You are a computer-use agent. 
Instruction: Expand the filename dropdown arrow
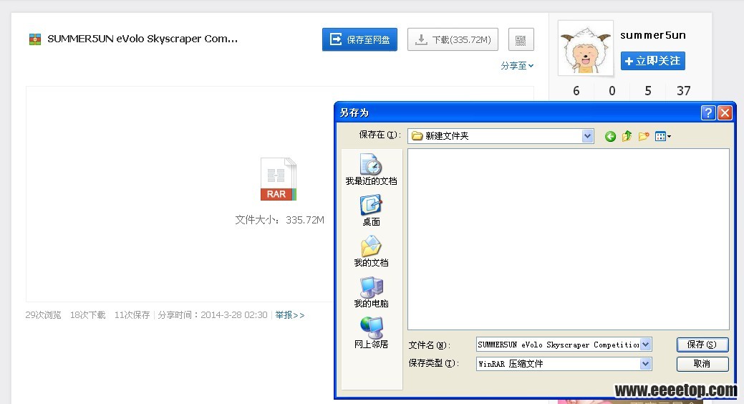click(645, 345)
